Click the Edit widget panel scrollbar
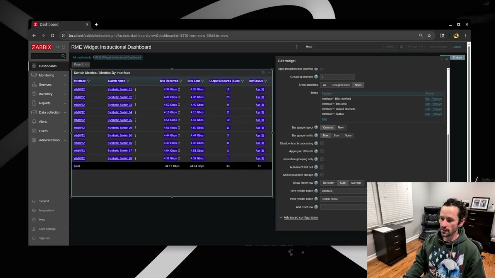The image size is (495, 278). pos(448,157)
